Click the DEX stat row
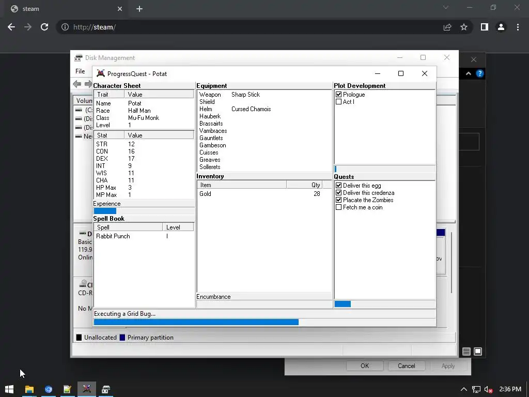 click(144, 159)
